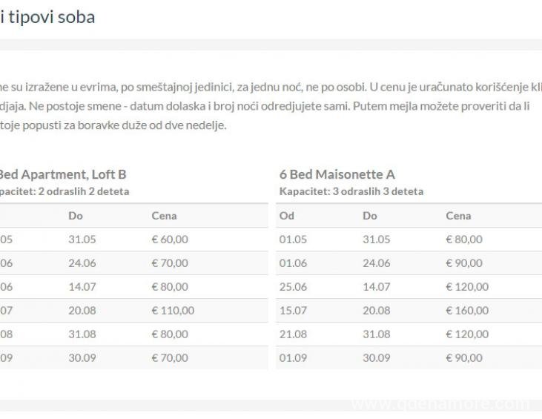Select the 01.09 start date in Maisonette table

point(293,357)
